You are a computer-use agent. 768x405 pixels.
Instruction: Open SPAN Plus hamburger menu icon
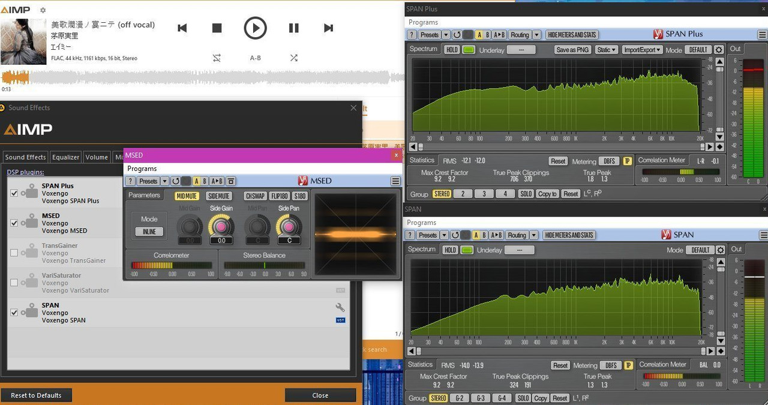click(x=763, y=35)
